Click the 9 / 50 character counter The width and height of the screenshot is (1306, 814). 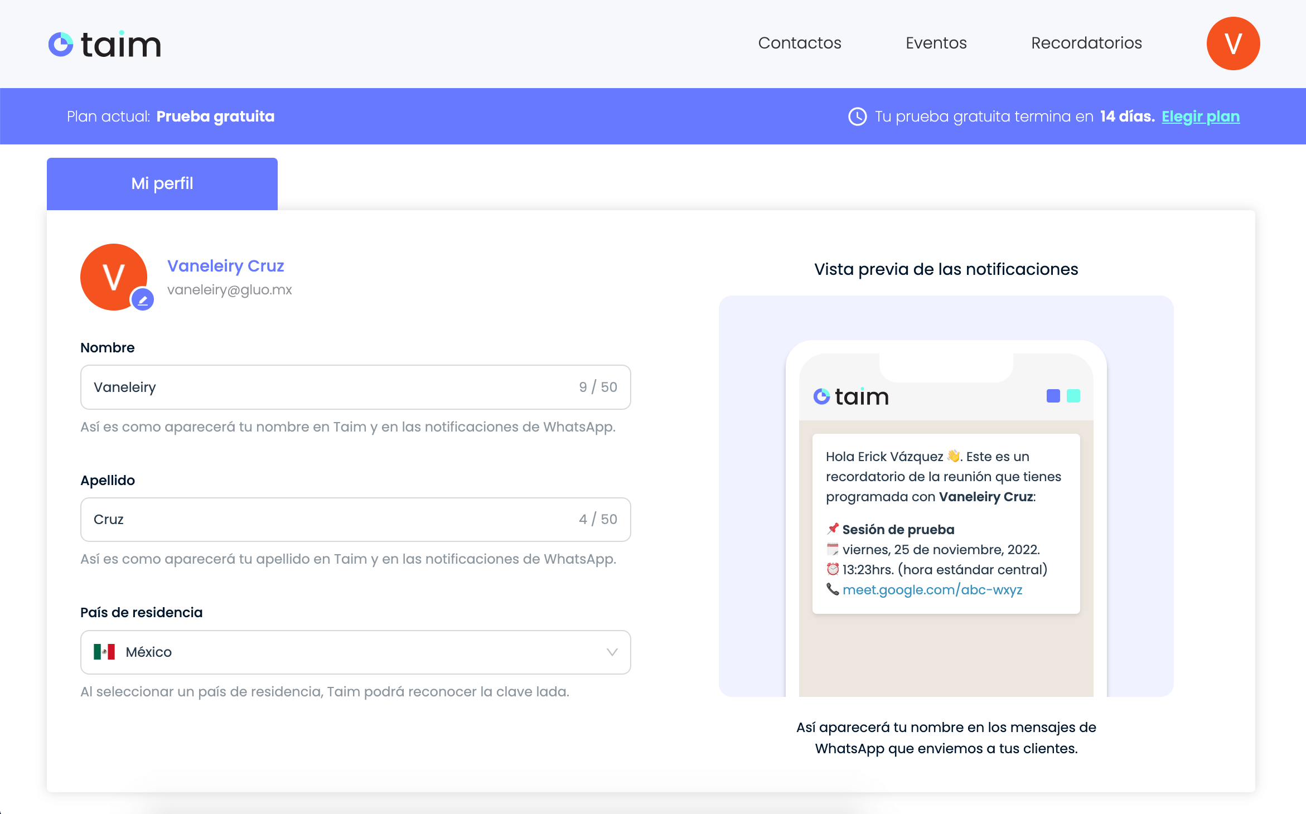click(598, 387)
